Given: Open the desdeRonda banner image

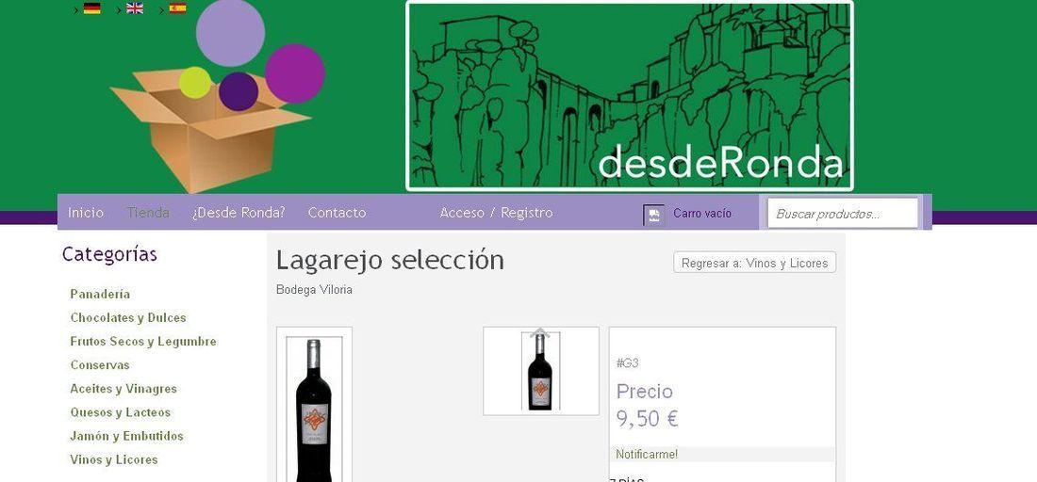Looking at the screenshot, I should click(629, 96).
